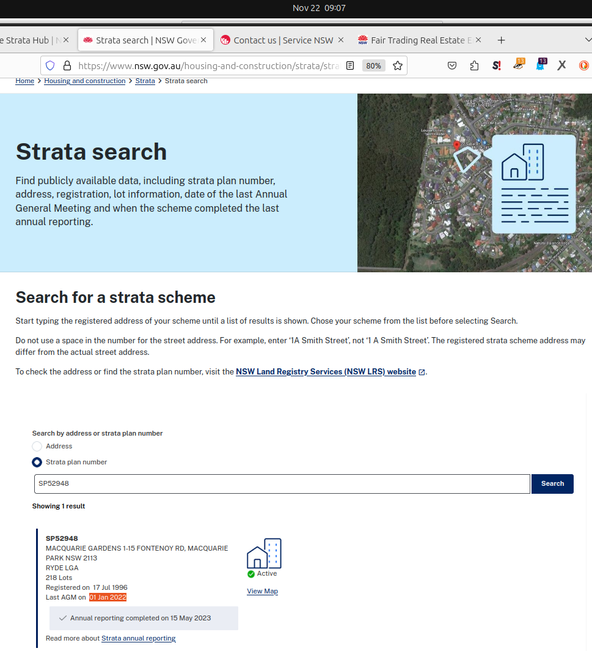The width and height of the screenshot is (592, 651).
Task: Toggle reader view icon in address bar
Action: pyautogui.click(x=350, y=65)
